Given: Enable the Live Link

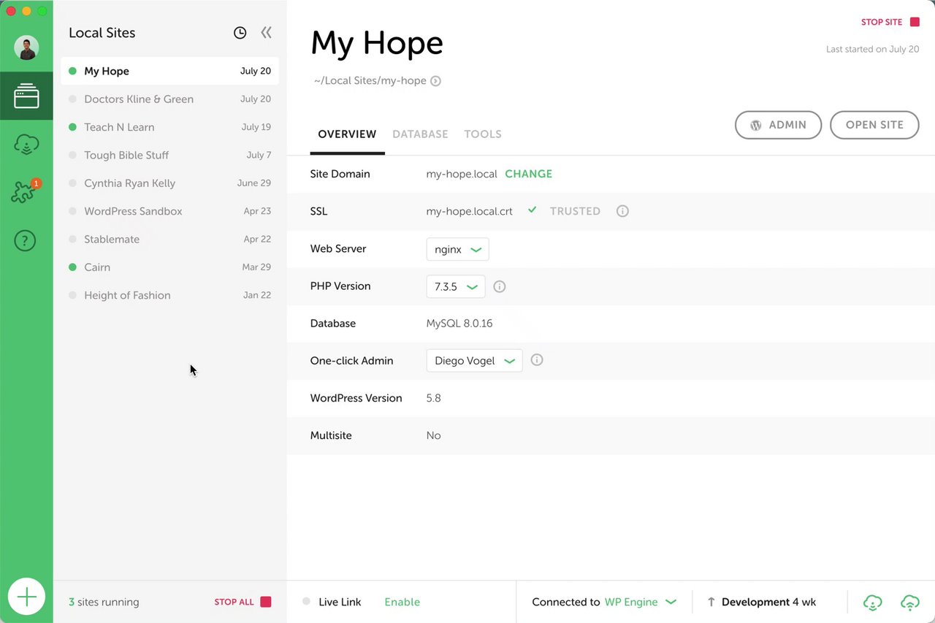Looking at the screenshot, I should pyautogui.click(x=402, y=602).
